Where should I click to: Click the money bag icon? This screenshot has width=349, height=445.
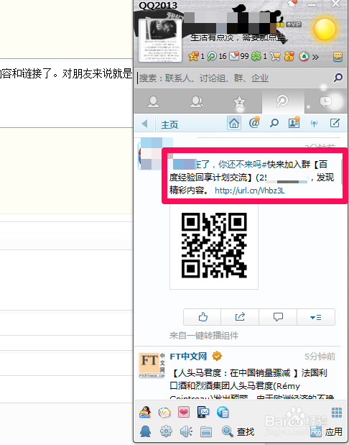pos(289,56)
